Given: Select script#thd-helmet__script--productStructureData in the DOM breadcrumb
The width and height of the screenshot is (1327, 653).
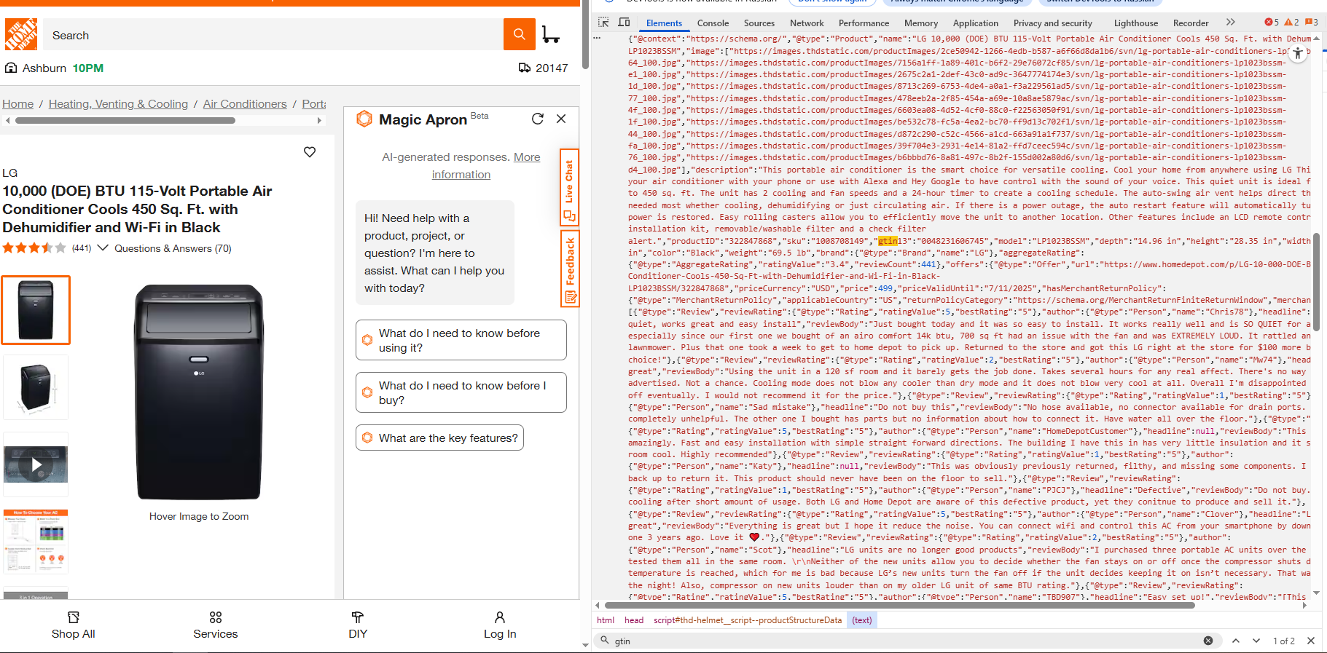Looking at the screenshot, I should click(x=748, y=620).
